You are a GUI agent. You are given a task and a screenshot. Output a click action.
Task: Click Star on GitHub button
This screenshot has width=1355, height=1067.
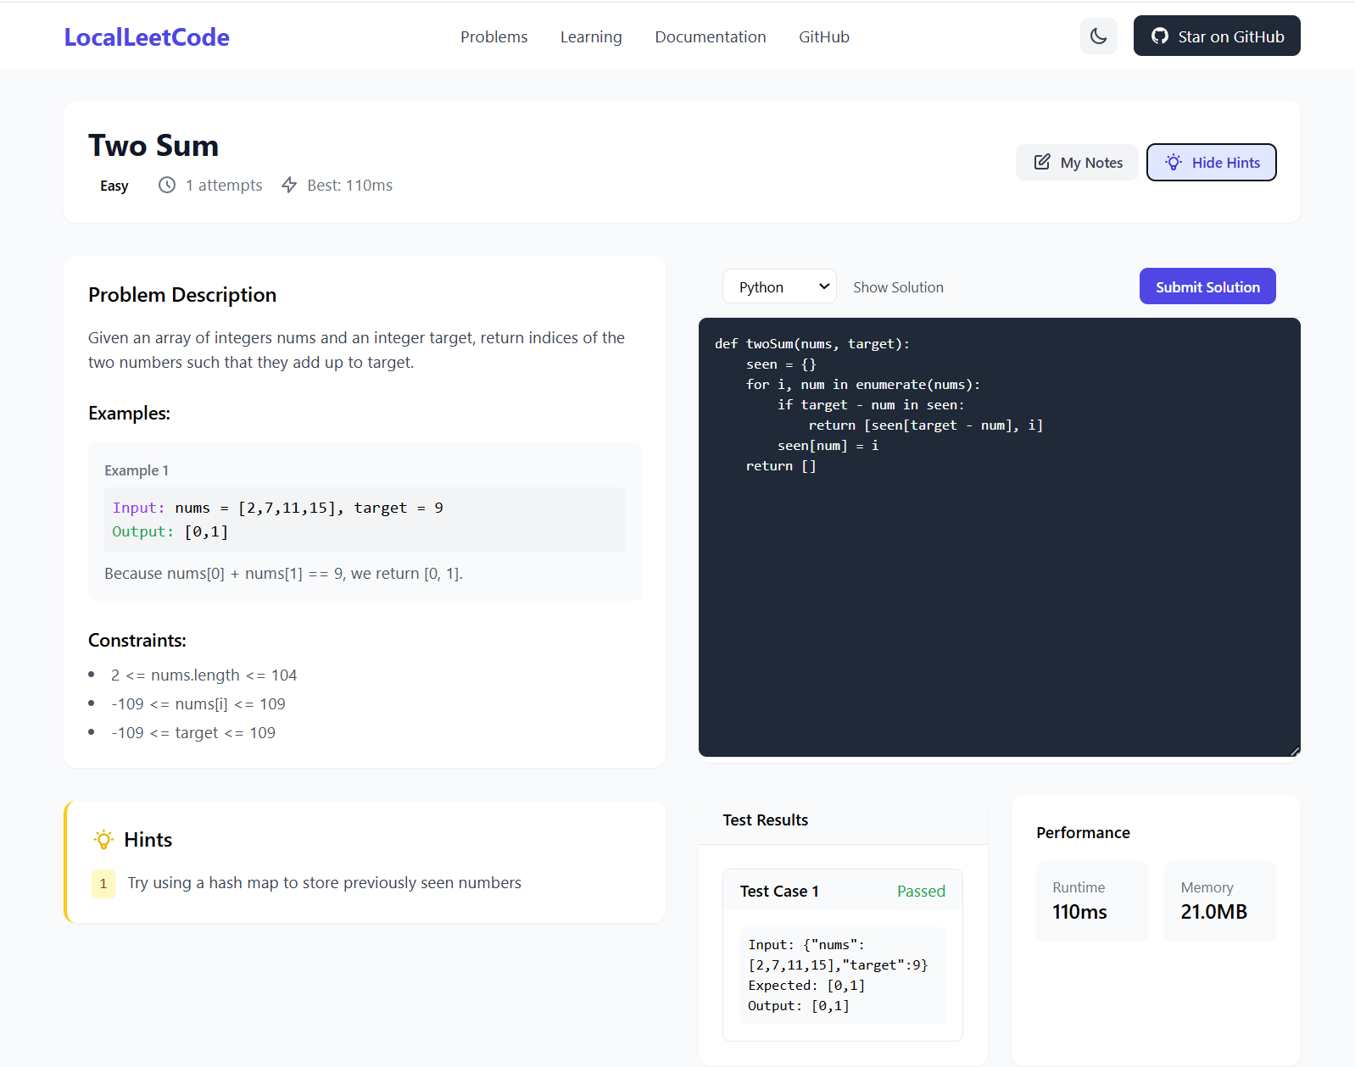(1217, 36)
